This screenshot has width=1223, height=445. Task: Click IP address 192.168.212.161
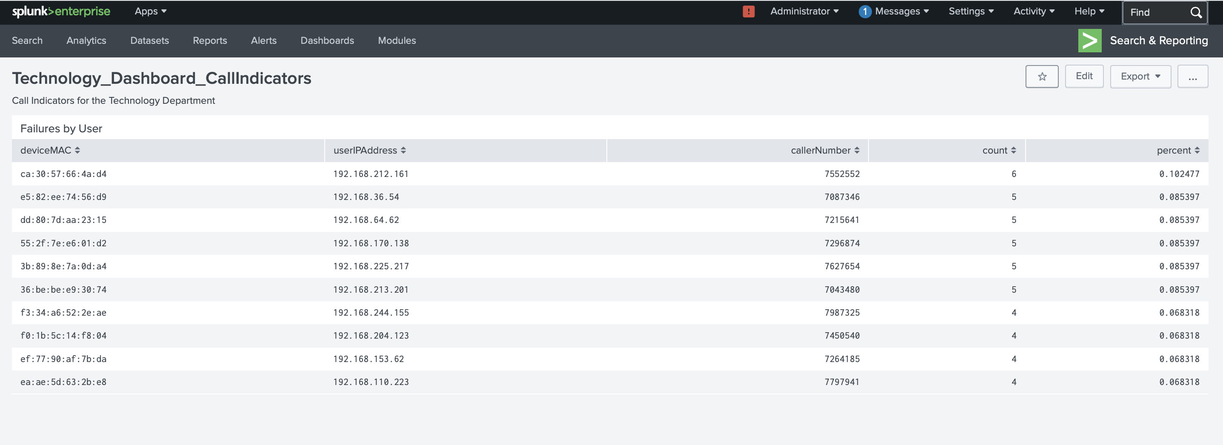[371, 174]
